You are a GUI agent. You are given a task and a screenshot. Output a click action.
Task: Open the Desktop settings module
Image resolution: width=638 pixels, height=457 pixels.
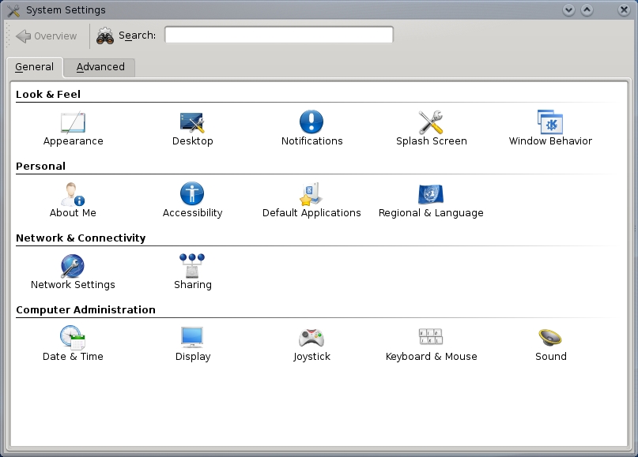(192, 123)
